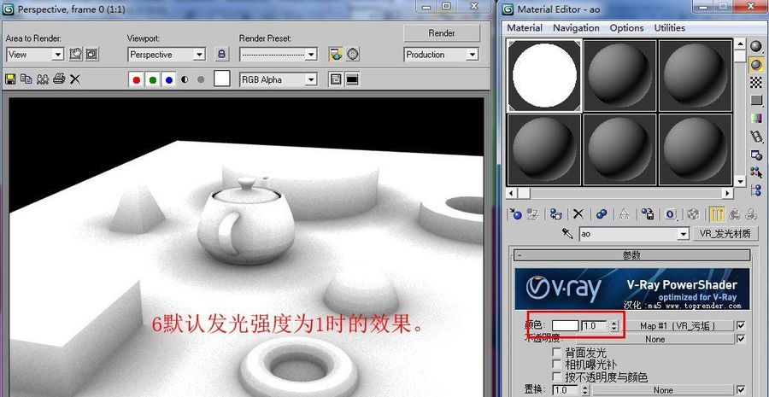Click the Sample UV Tiling icon
The image size is (769, 397).
click(756, 100)
